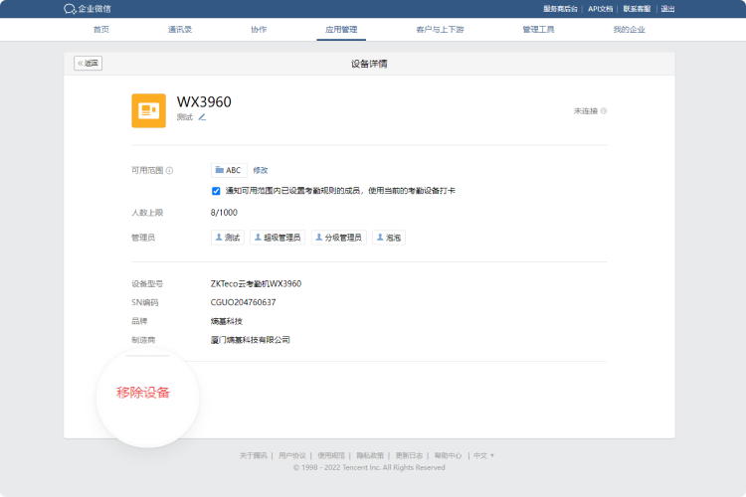
Task: Click the WX3960 device title
Action: [204, 101]
